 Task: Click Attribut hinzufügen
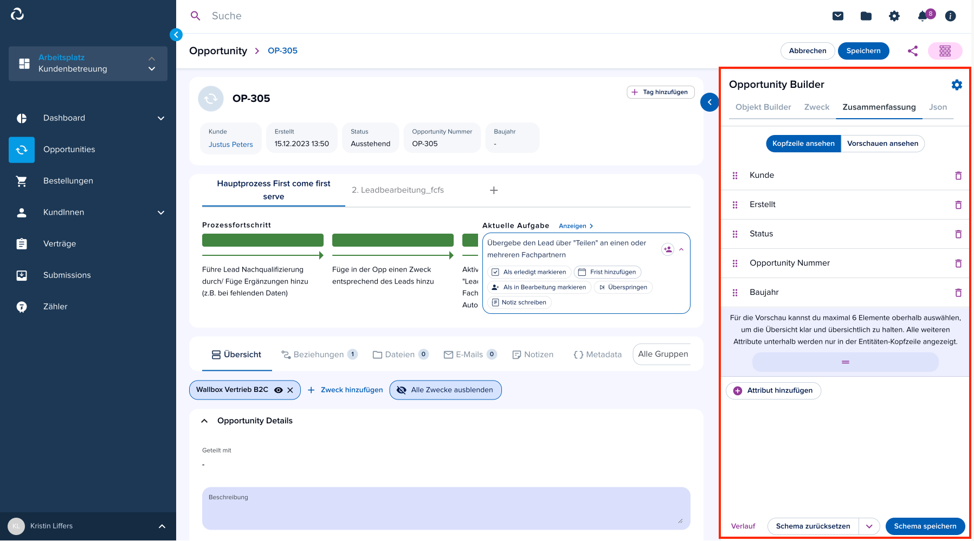773,391
